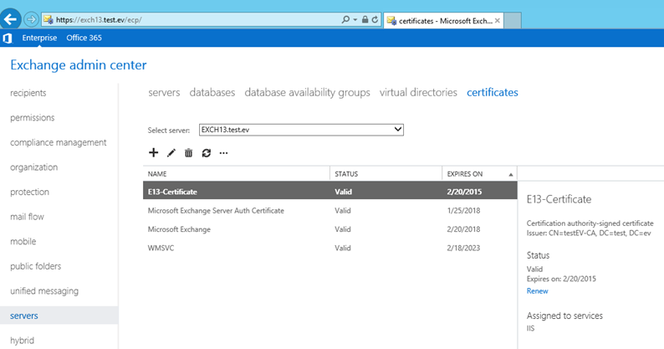Add a new certificate with plus icon
Image resolution: width=664 pixels, height=349 pixels.
[153, 152]
